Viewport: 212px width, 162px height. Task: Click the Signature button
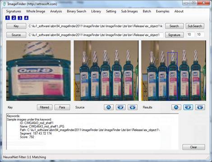174,35
